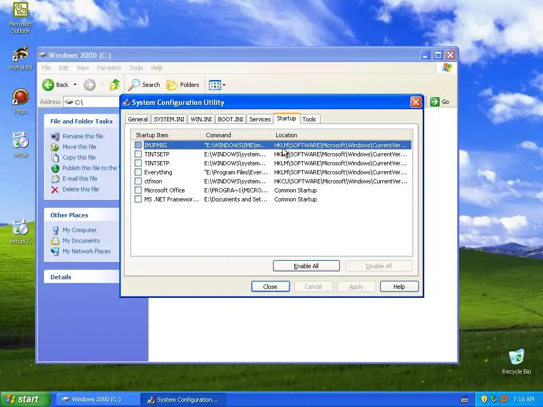Check the Microsoft Office startup item
Screen dimensions: 543x407
point(138,190)
